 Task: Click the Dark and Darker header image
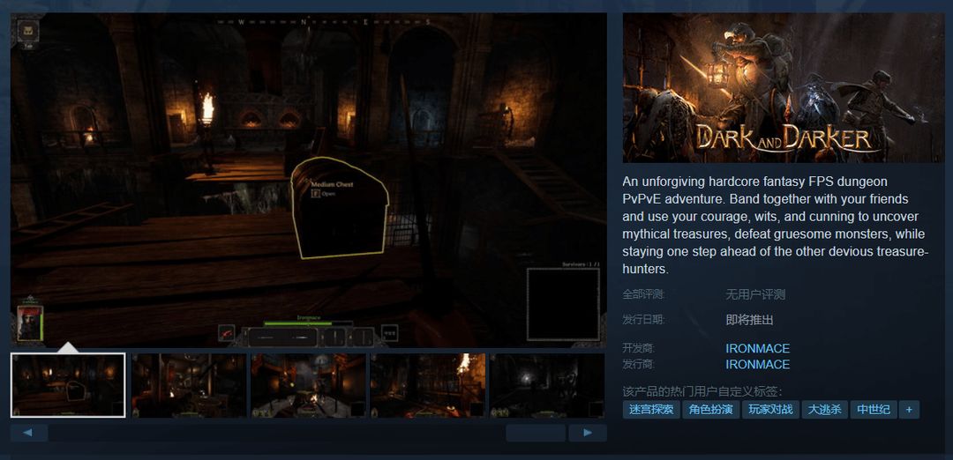coord(783,88)
